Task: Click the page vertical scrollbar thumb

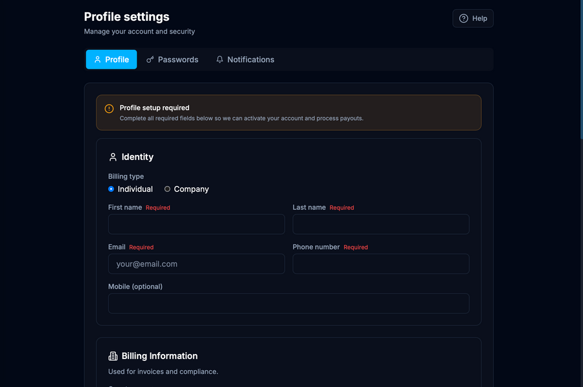Action: 582,69
